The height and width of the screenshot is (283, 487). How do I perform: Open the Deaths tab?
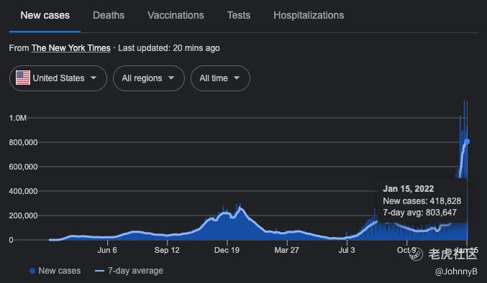[x=109, y=16]
